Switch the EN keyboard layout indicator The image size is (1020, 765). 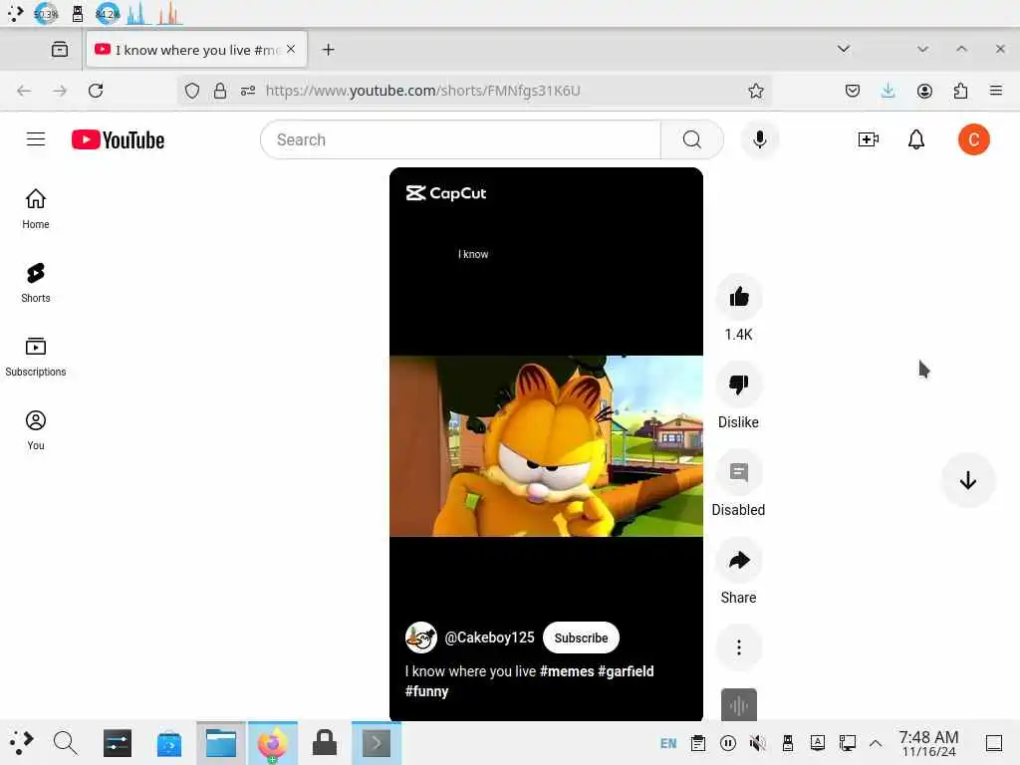[668, 743]
